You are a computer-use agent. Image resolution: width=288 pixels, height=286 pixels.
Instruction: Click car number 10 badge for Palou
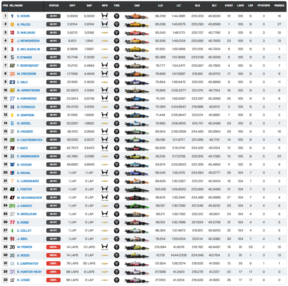pos(12,24)
